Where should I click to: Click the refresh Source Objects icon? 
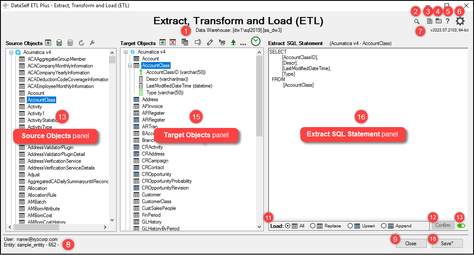81,43
